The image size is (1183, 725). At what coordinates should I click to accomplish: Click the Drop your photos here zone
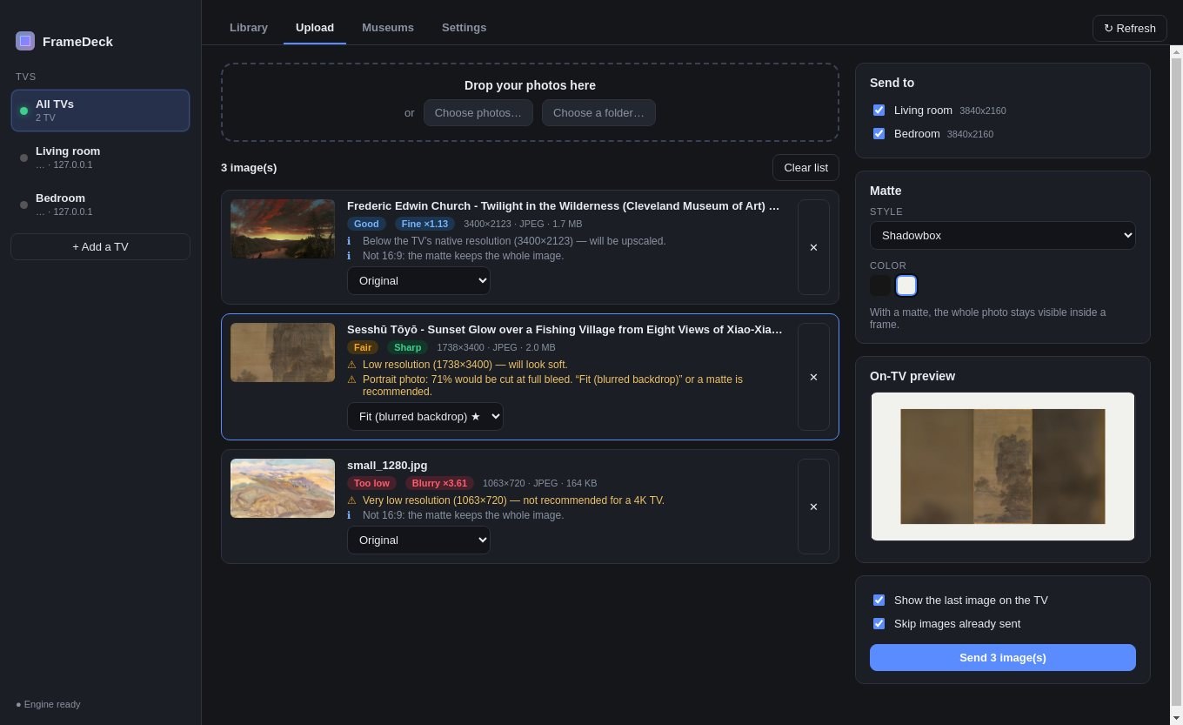530,102
